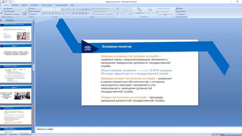Click the Align Text Right icon
The height and width of the screenshot is (136, 242).
(x=80, y=14)
